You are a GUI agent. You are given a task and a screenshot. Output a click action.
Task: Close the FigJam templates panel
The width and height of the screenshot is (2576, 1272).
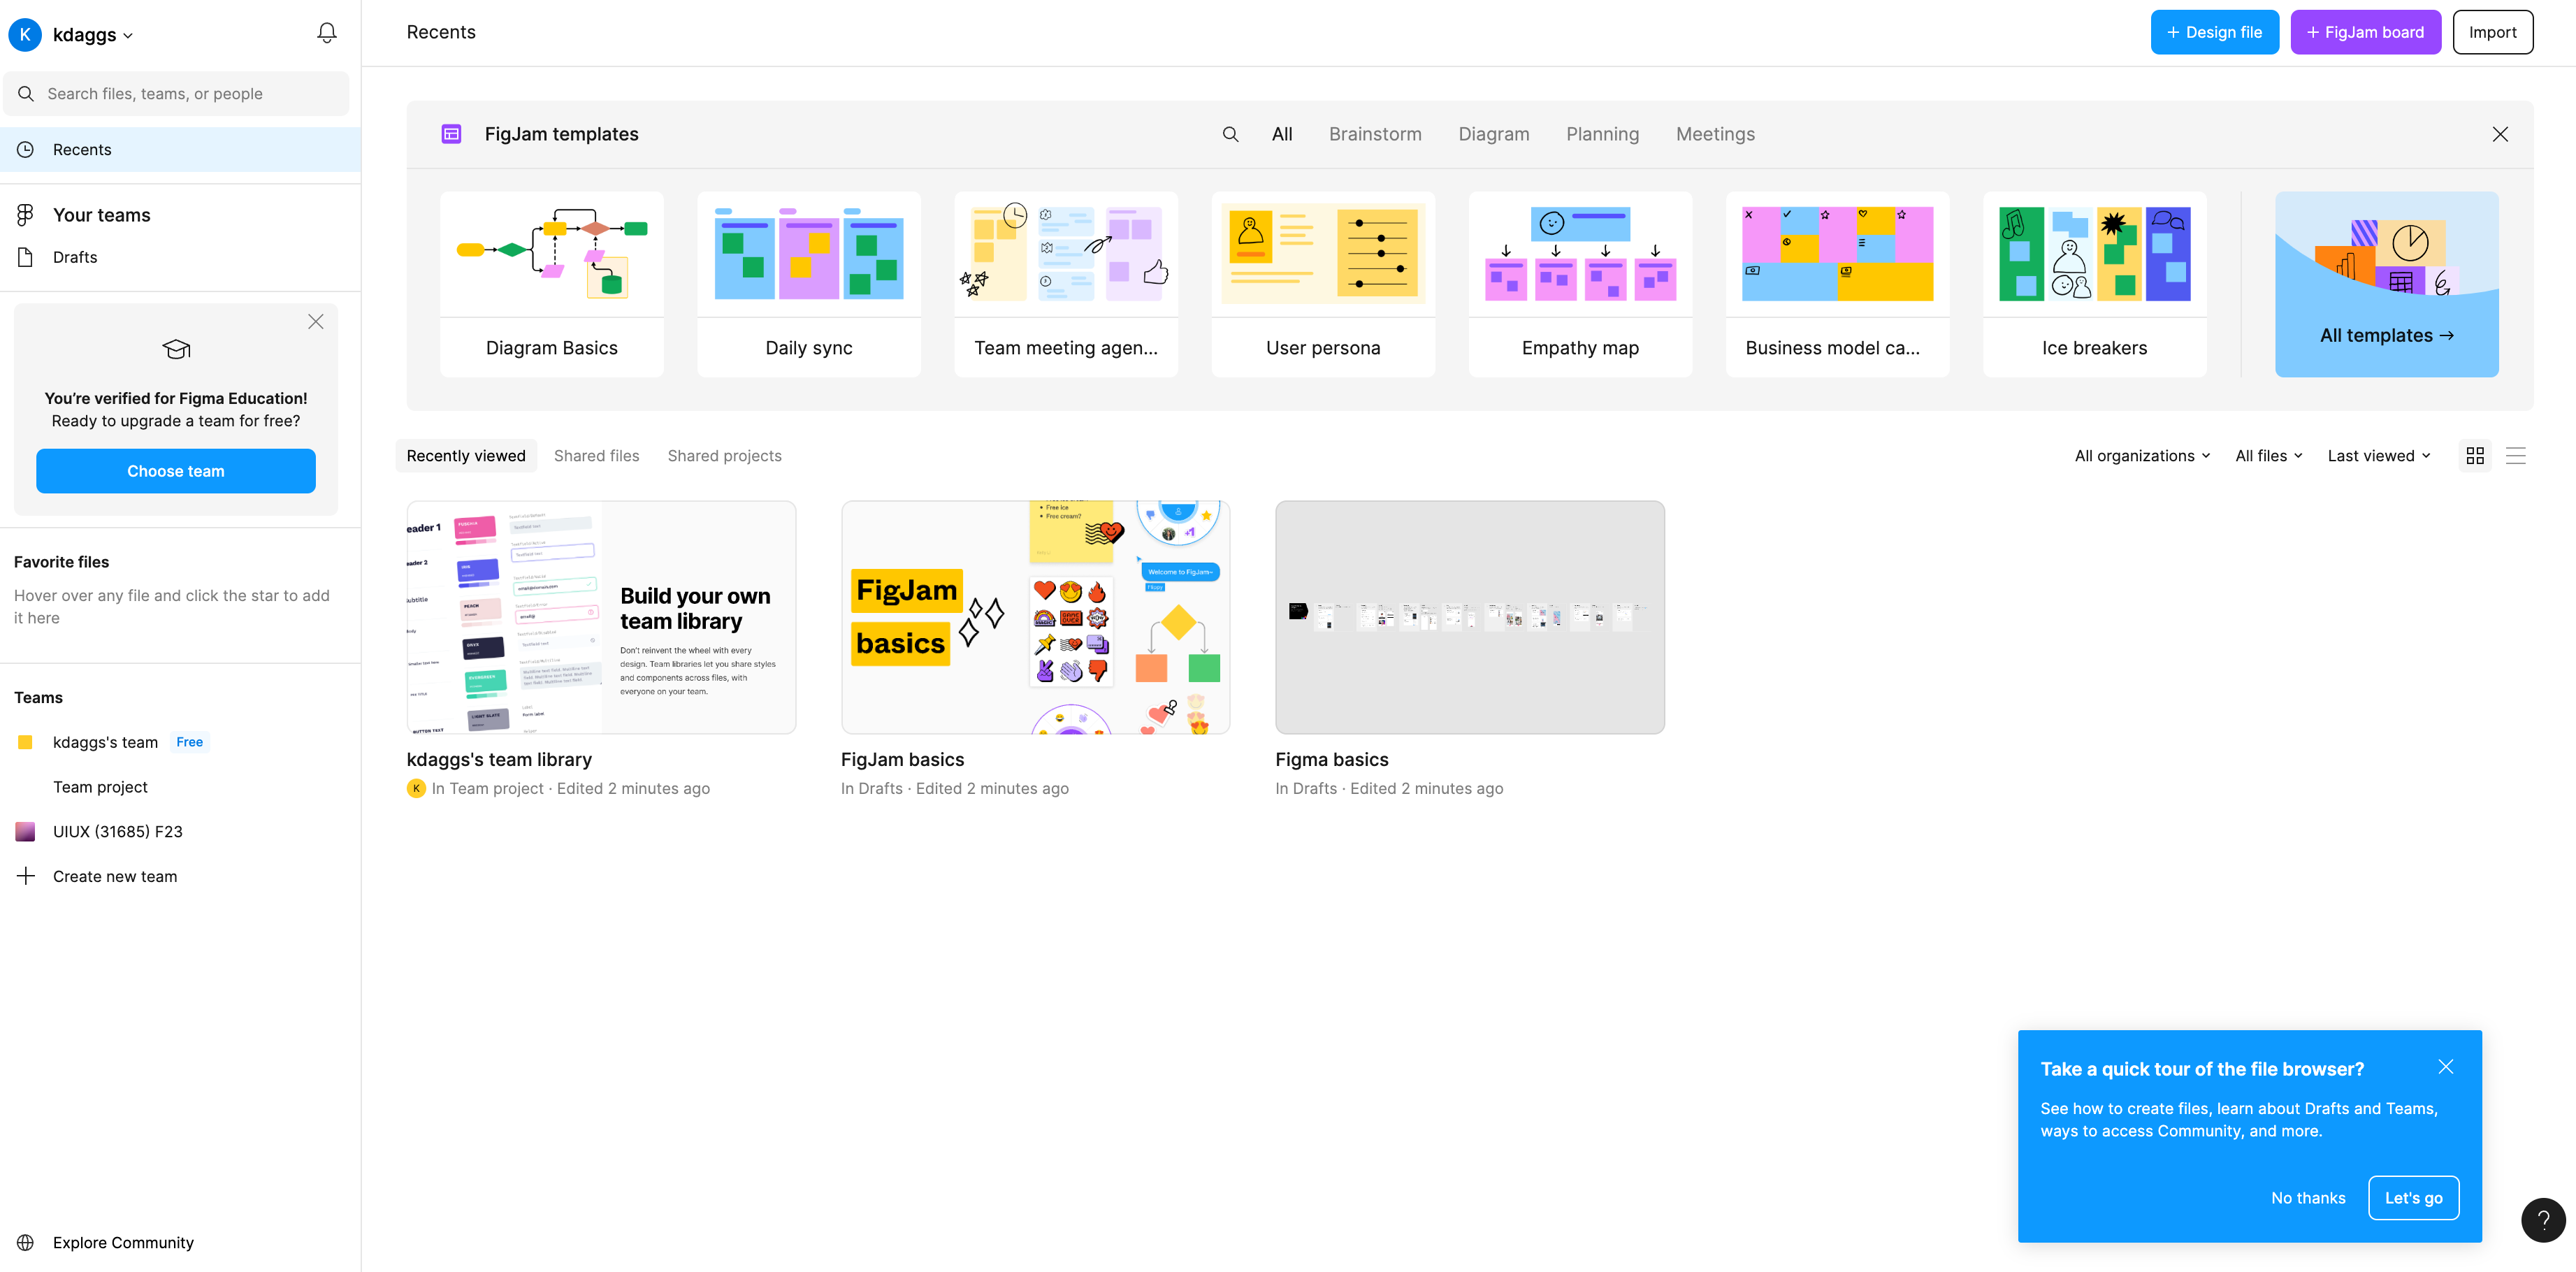coord(2500,134)
